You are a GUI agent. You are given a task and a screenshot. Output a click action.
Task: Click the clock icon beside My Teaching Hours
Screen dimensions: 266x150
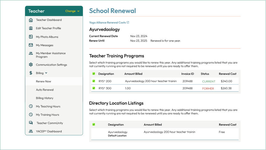coord(31,106)
